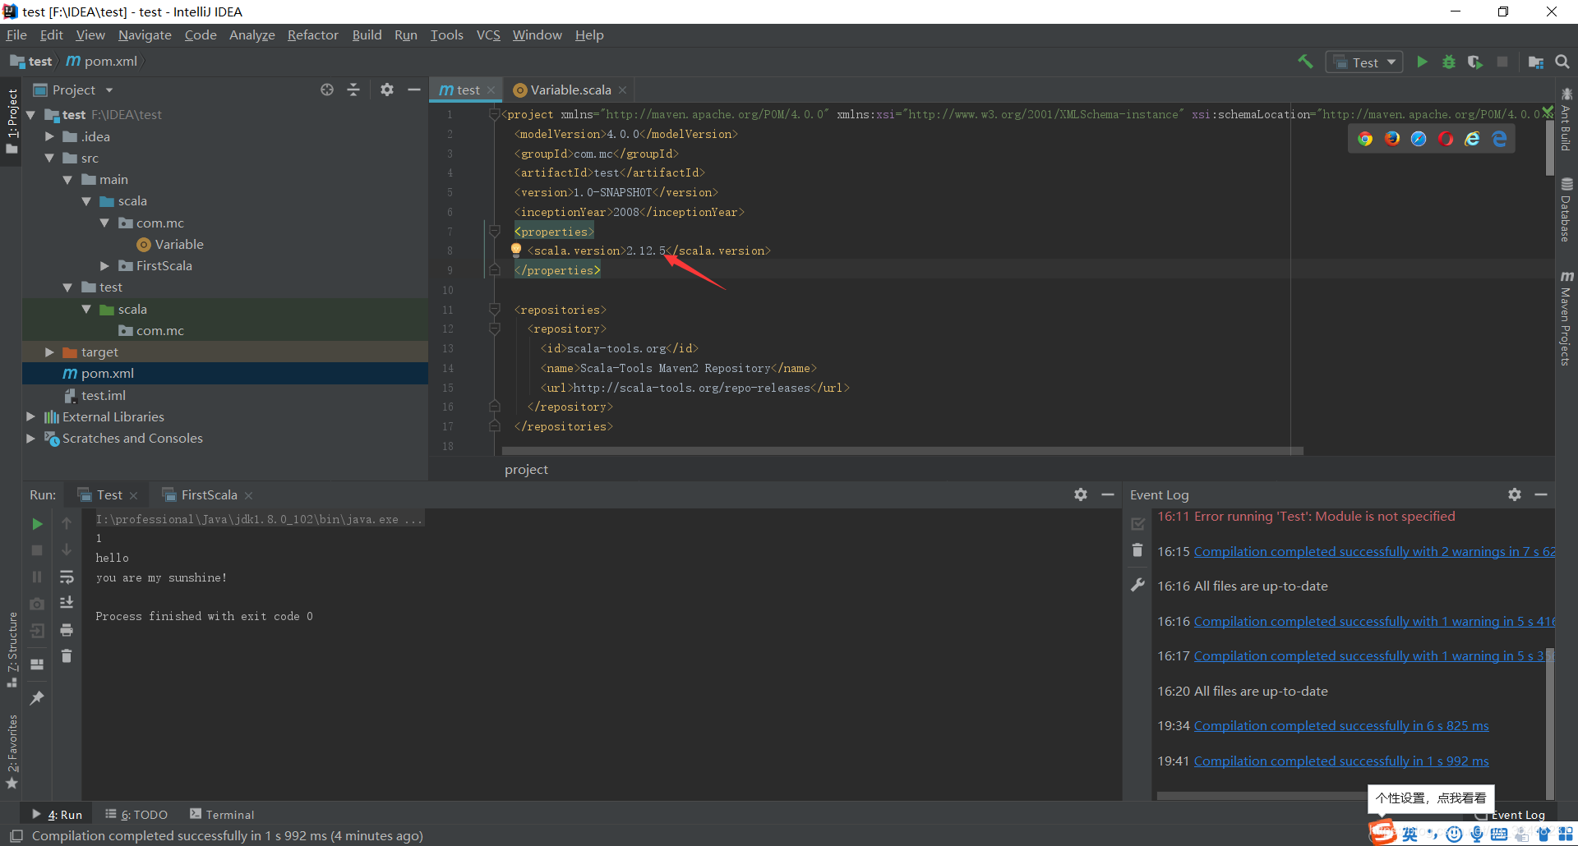Switch to FirstScala run tab
1578x846 pixels.
[x=208, y=494]
